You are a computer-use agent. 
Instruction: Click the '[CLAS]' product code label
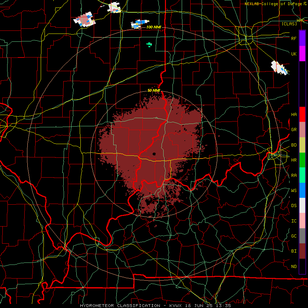pos(289,24)
